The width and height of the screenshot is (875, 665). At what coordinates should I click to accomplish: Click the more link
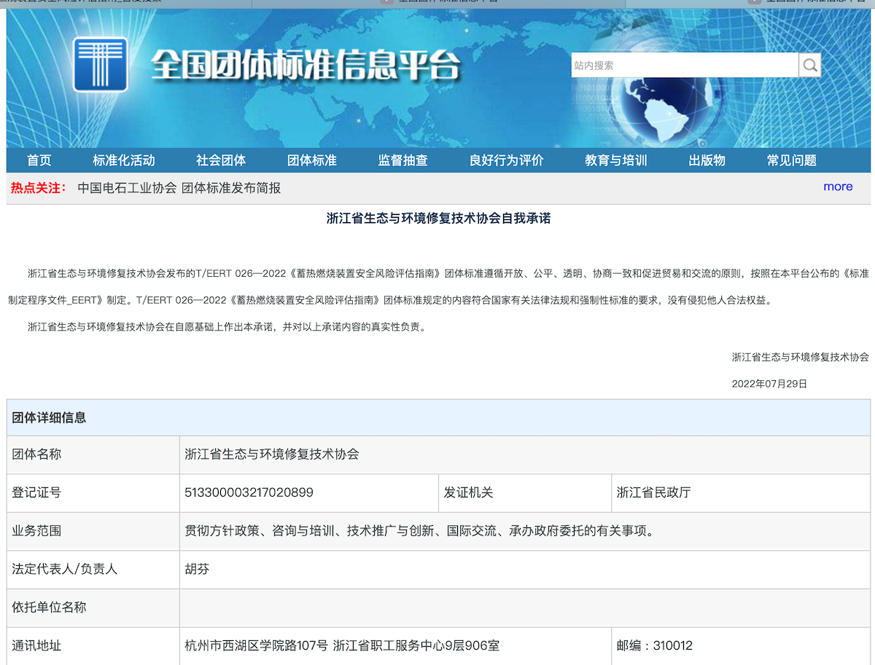pos(838,186)
